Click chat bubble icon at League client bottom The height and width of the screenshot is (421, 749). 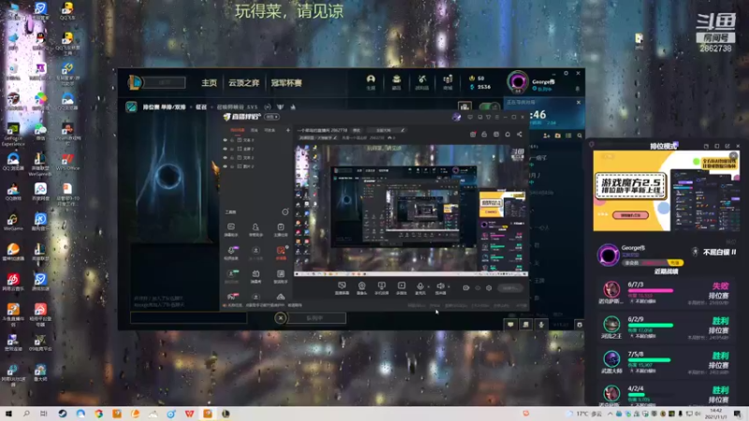[x=510, y=325]
